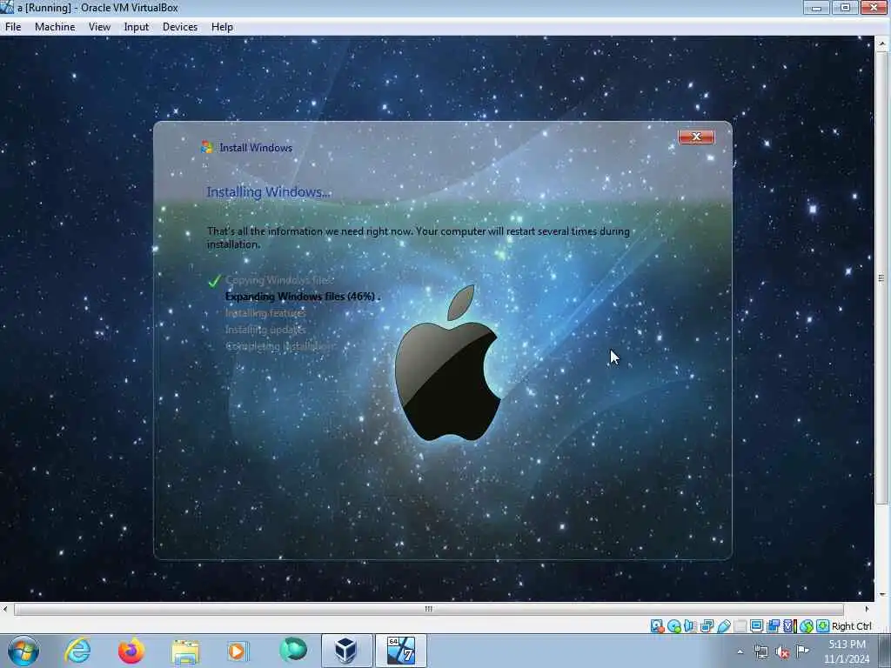Open the Windows Start menu
Screen dimensions: 891x668
click(23, 651)
